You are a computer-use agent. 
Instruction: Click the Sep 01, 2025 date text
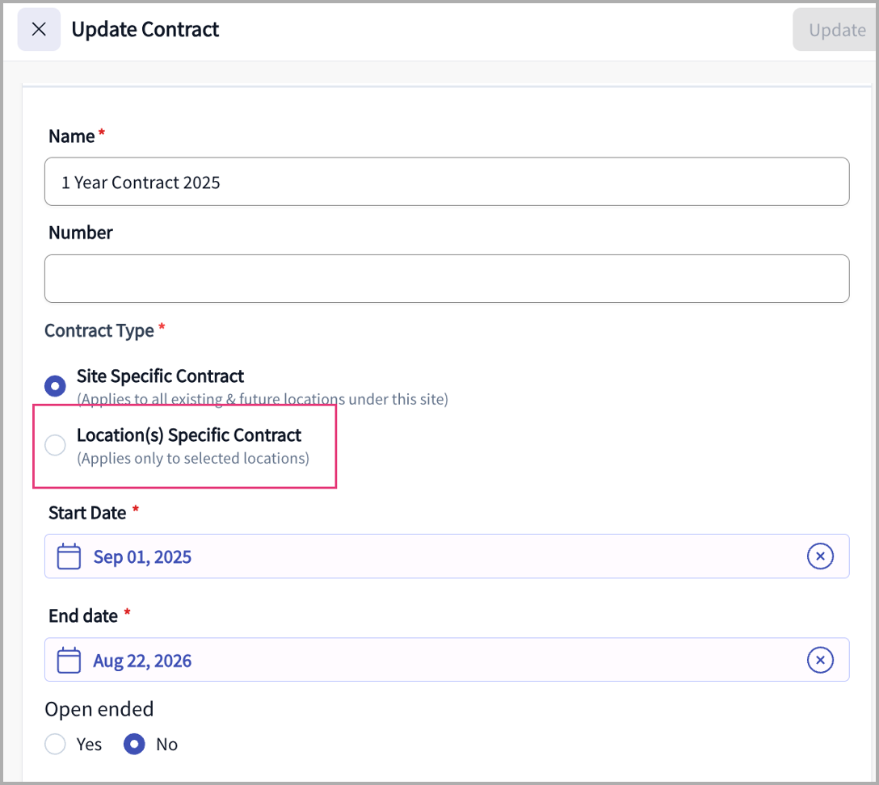tap(142, 556)
